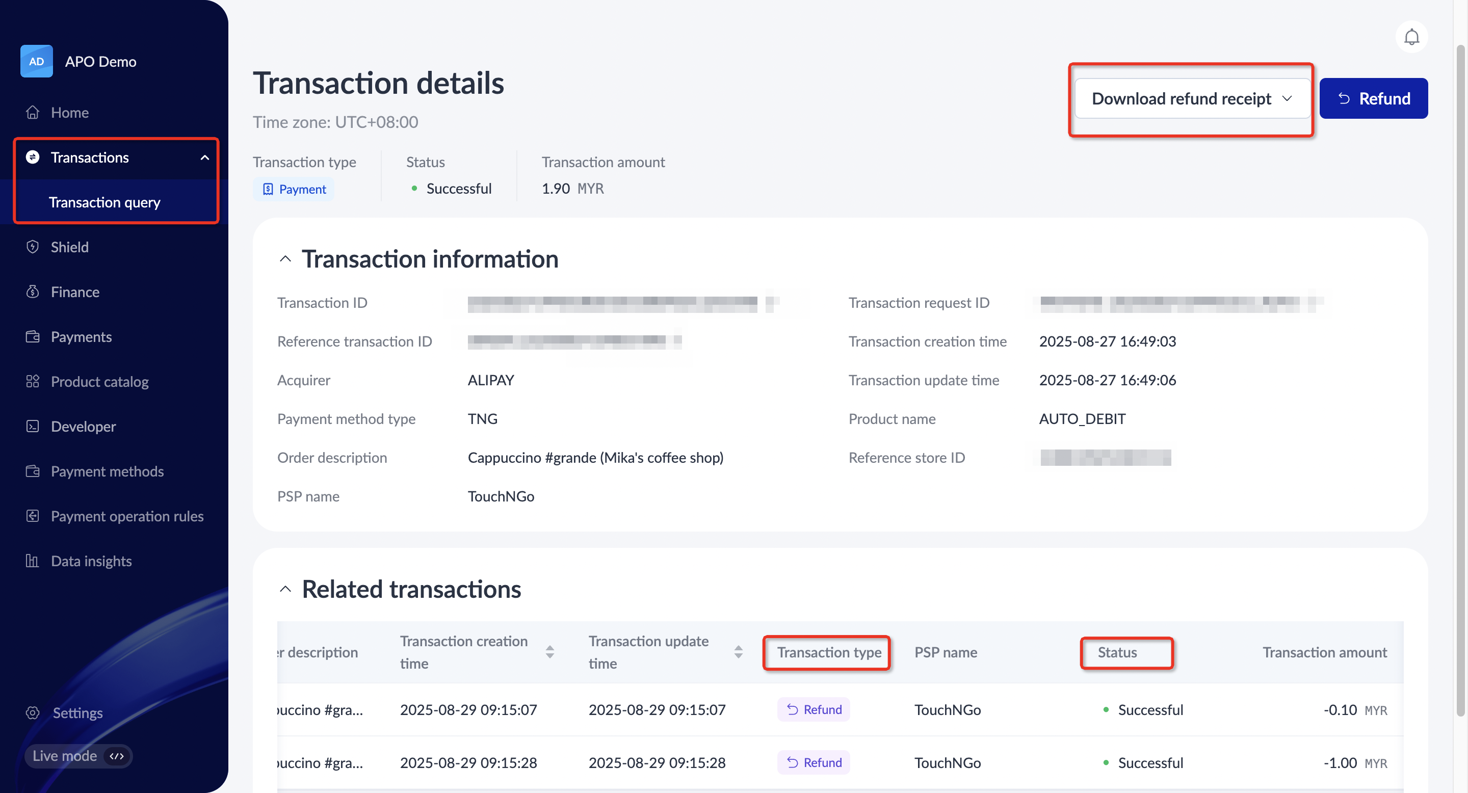
Task: Collapse the Transaction information section
Action: coord(285,259)
